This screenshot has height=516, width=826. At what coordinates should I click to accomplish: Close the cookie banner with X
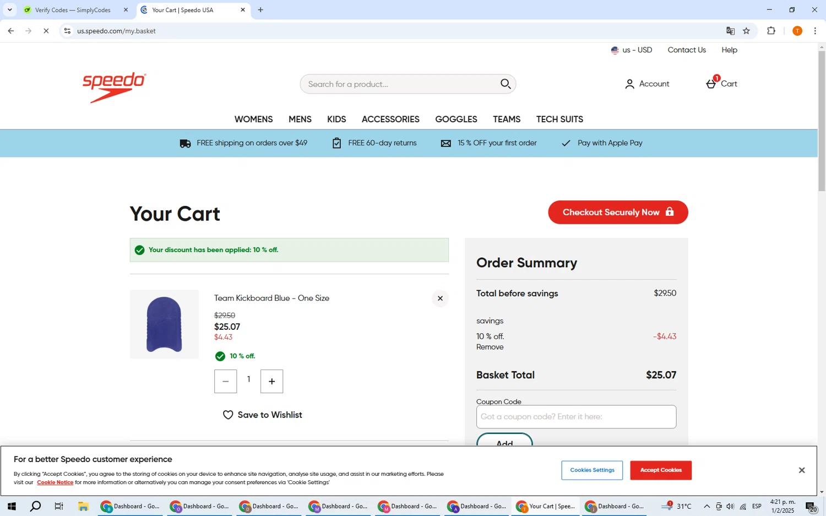point(802,470)
